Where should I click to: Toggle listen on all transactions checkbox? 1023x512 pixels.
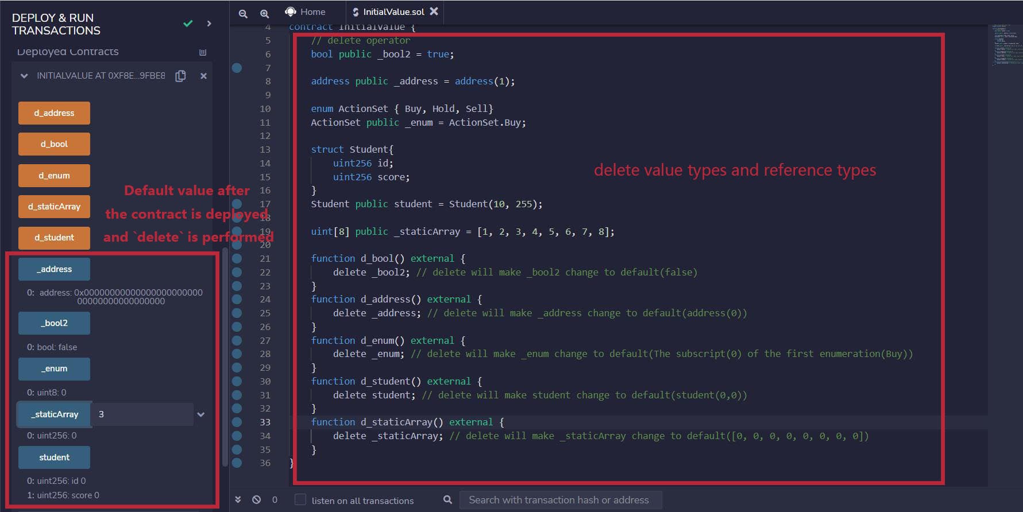(x=300, y=499)
